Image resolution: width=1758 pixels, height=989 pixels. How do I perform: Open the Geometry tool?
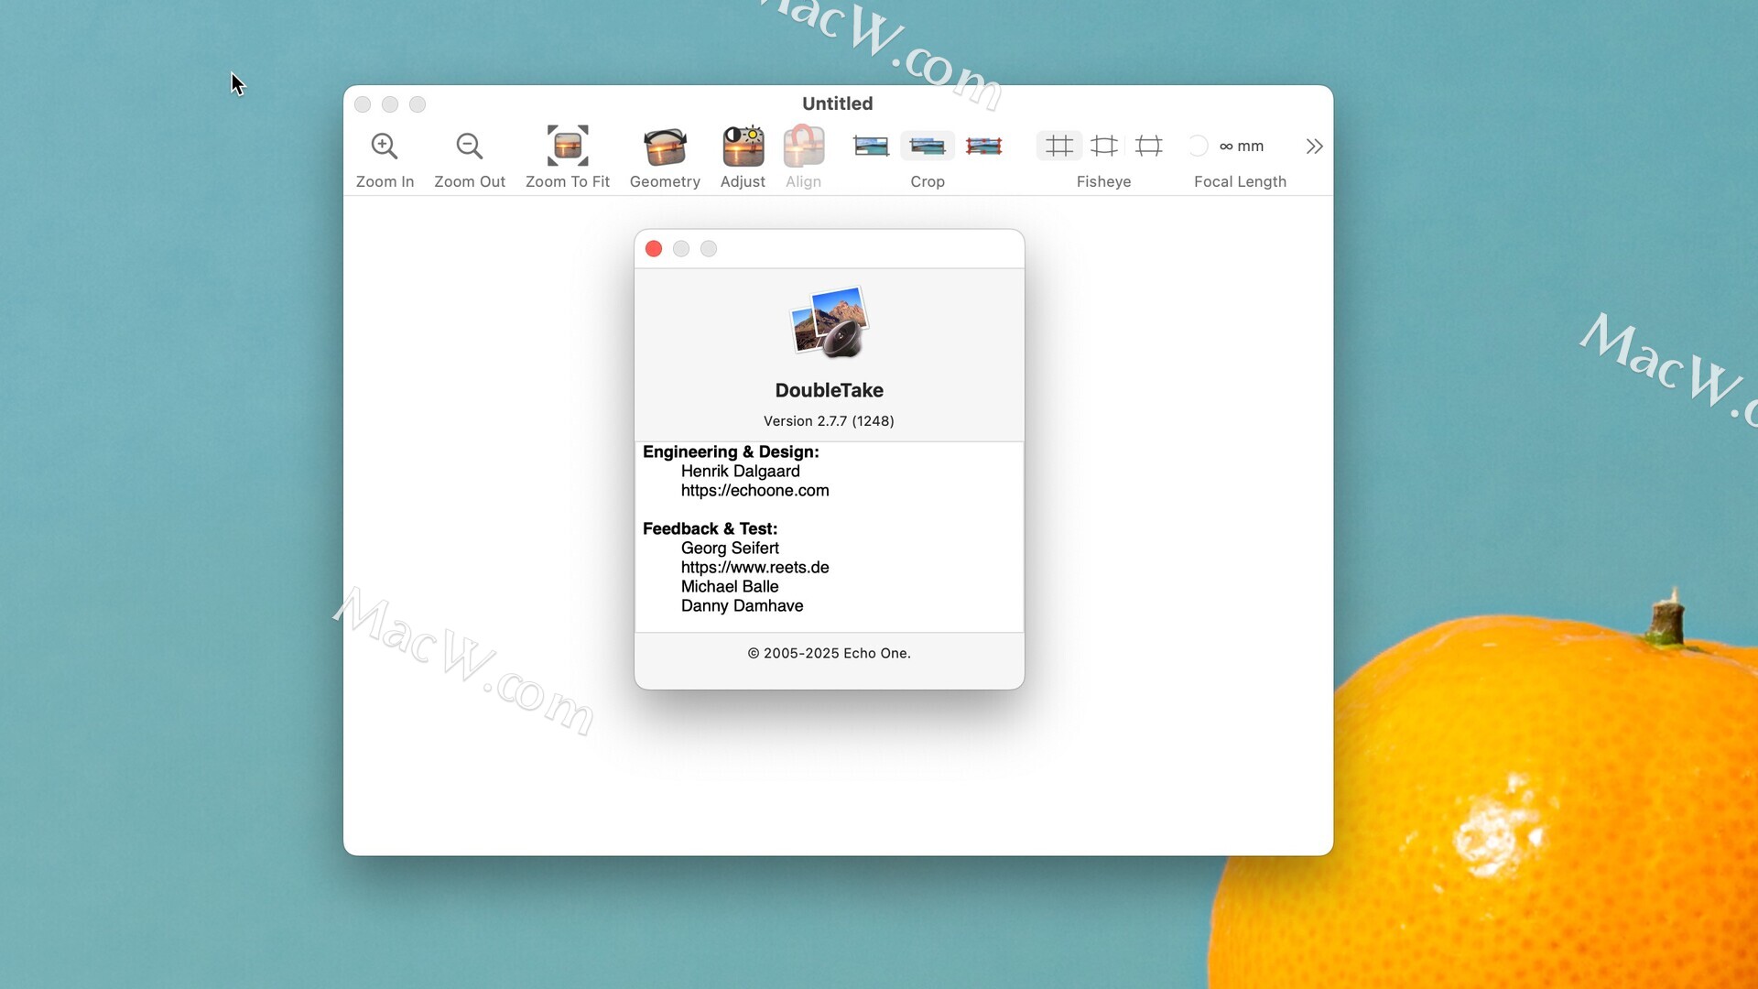coord(665,147)
